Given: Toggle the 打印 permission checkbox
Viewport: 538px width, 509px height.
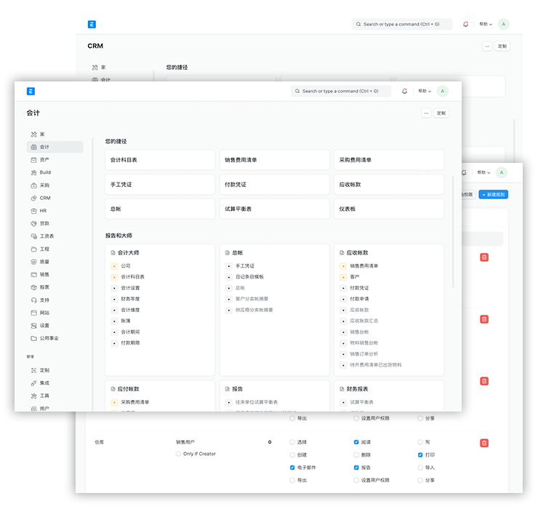Looking at the screenshot, I should pyautogui.click(x=420, y=454).
